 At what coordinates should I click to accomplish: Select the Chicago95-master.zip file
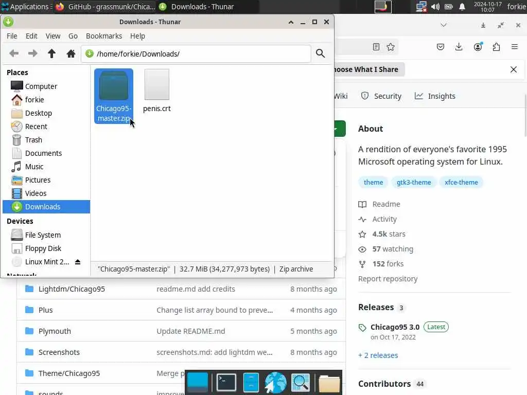coord(114,96)
